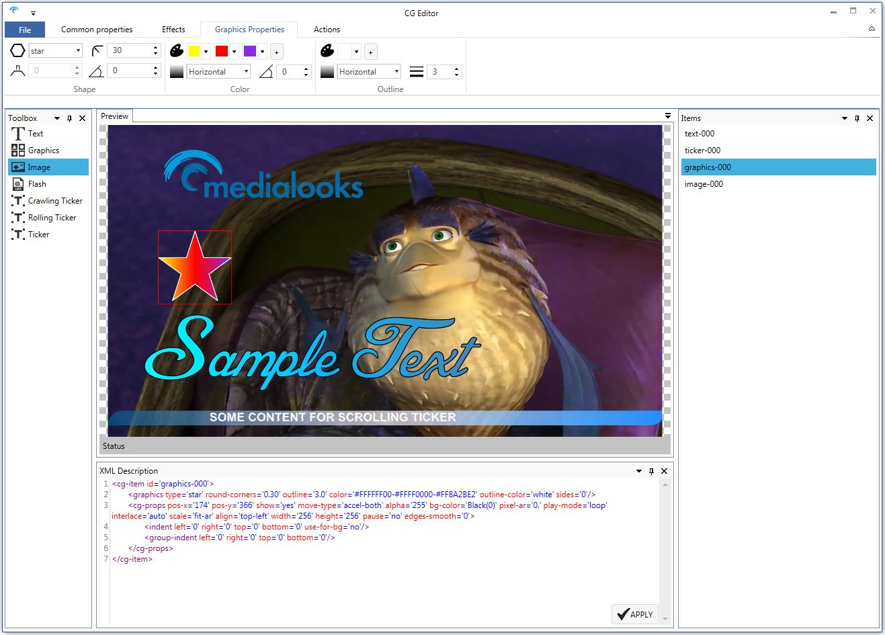Select the Rolling Ticker tool
885x635 pixels.
pyautogui.click(x=48, y=218)
